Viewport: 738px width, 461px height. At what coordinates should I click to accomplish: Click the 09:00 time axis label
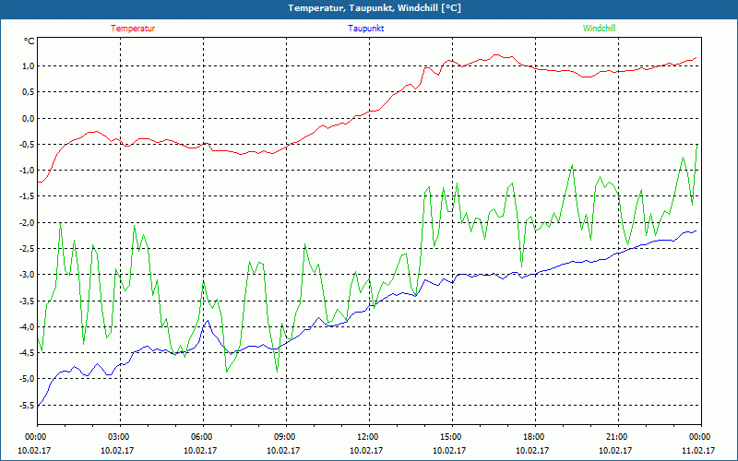pyautogui.click(x=283, y=437)
